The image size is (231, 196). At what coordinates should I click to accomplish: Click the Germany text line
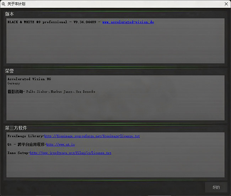coord(14,83)
